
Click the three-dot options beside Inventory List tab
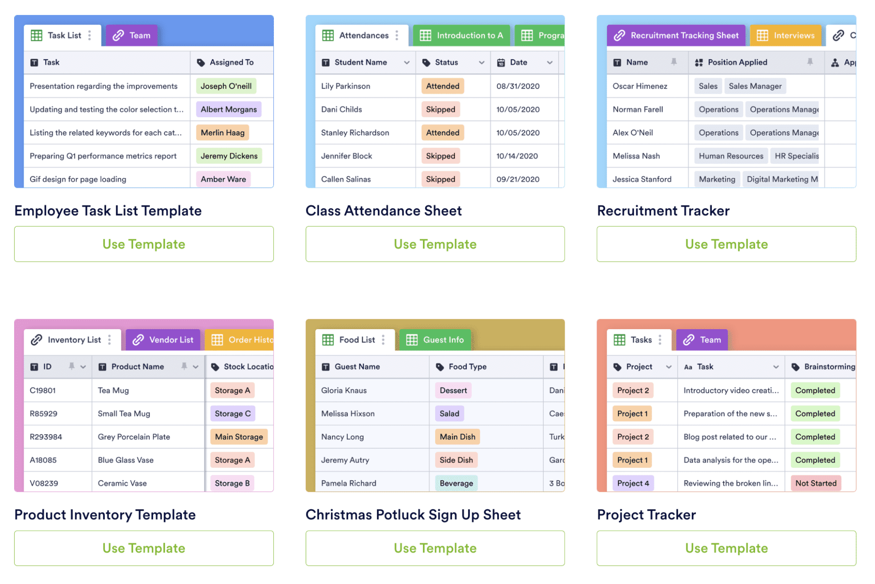tap(109, 340)
